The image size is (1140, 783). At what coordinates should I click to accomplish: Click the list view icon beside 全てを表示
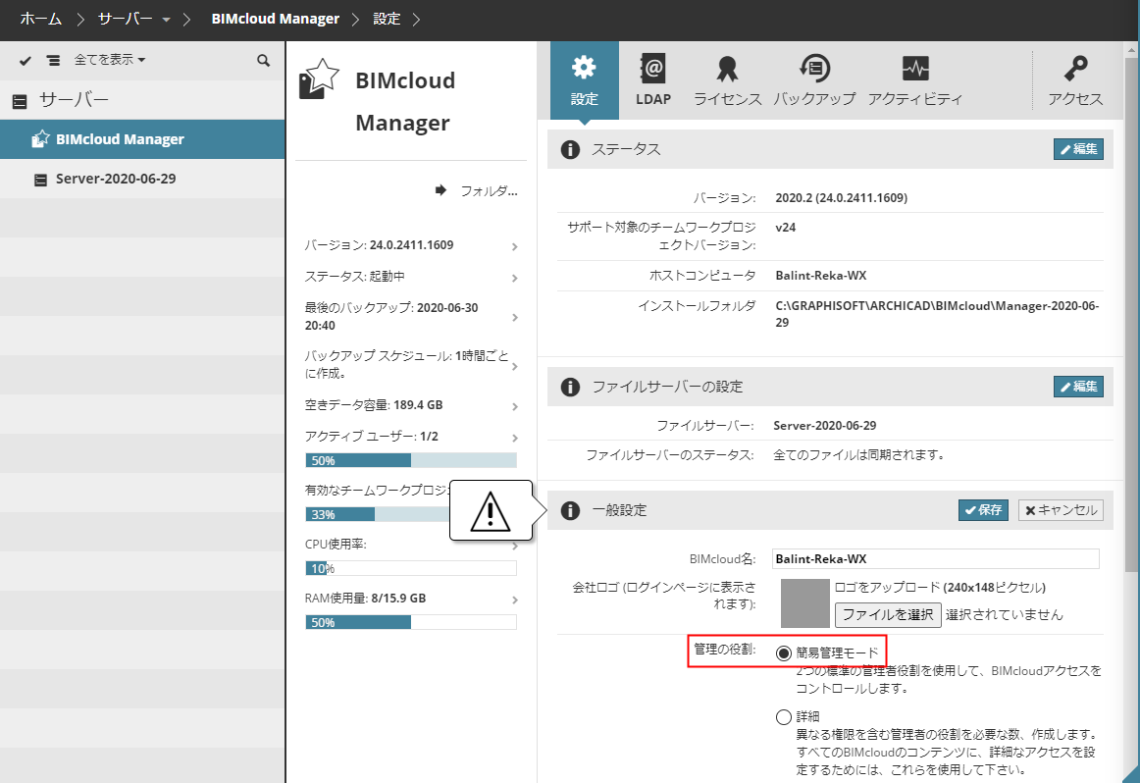coord(53,60)
